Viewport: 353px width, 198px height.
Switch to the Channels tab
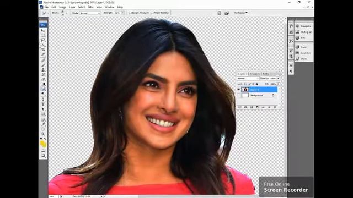click(x=255, y=74)
